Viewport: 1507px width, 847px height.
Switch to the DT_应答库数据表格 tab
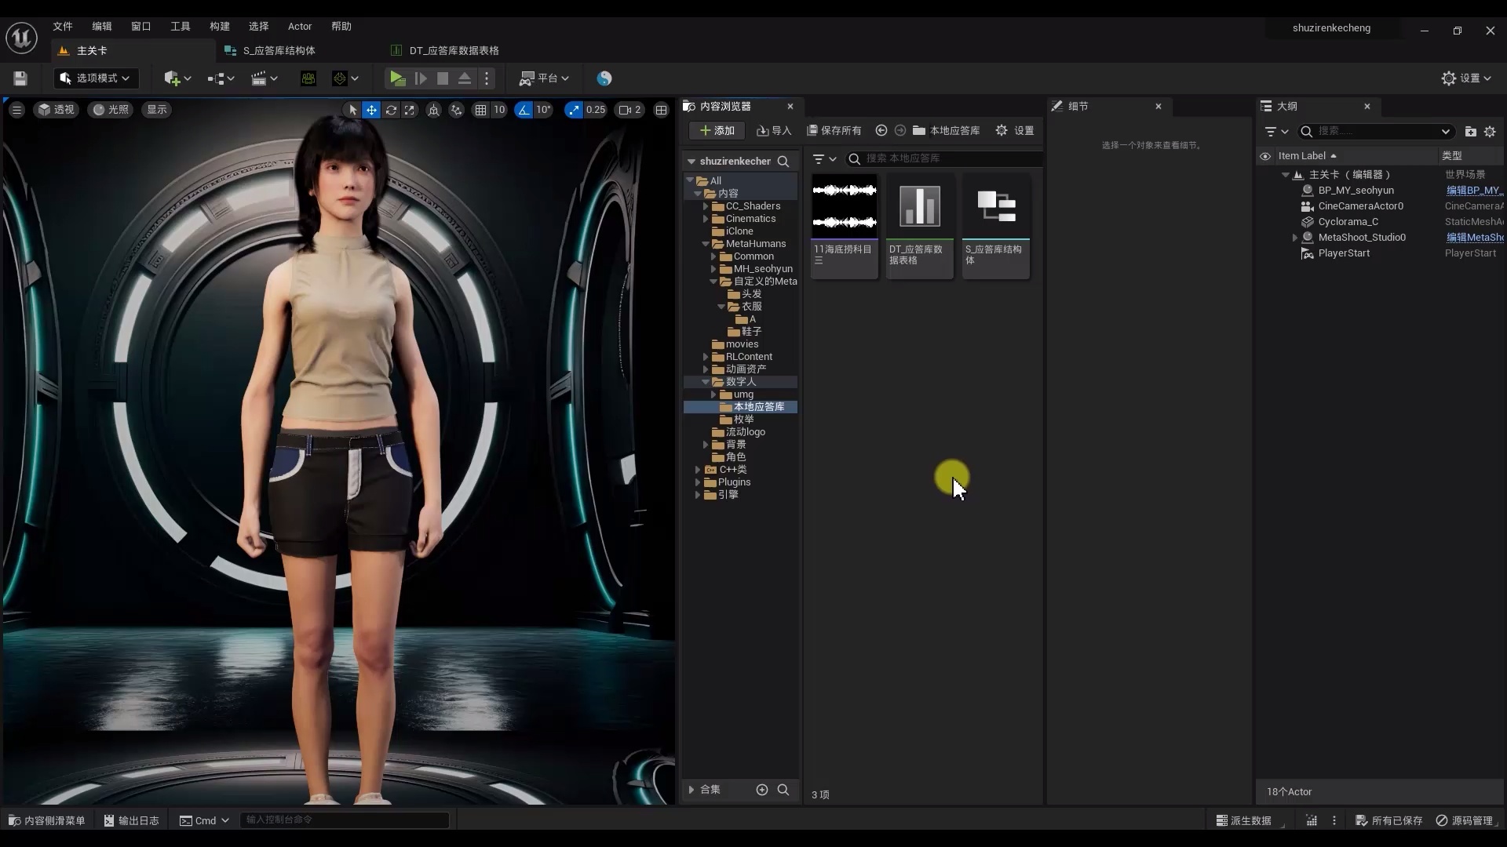[454, 50]
